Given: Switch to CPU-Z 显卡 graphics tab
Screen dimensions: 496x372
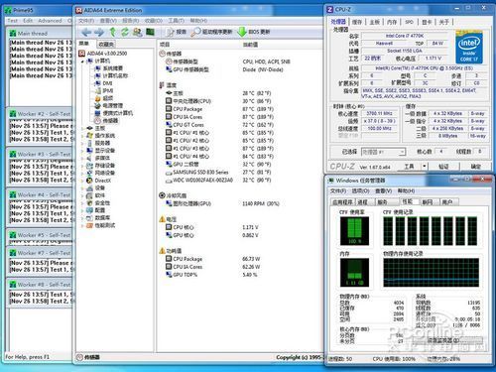Looking at the screenshot, I should point(427,22).
